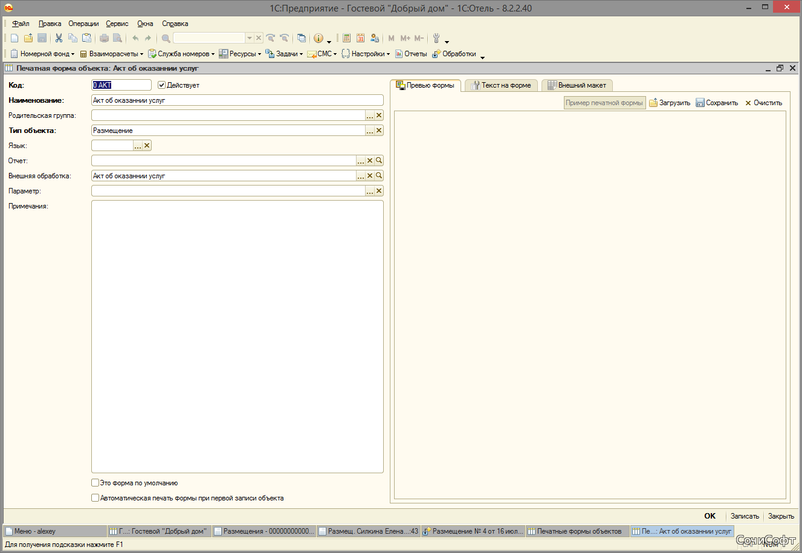Click the Help information icon
Image resolution: width=802 pixels, height=553 pixels.
click(x=319, y=38)
